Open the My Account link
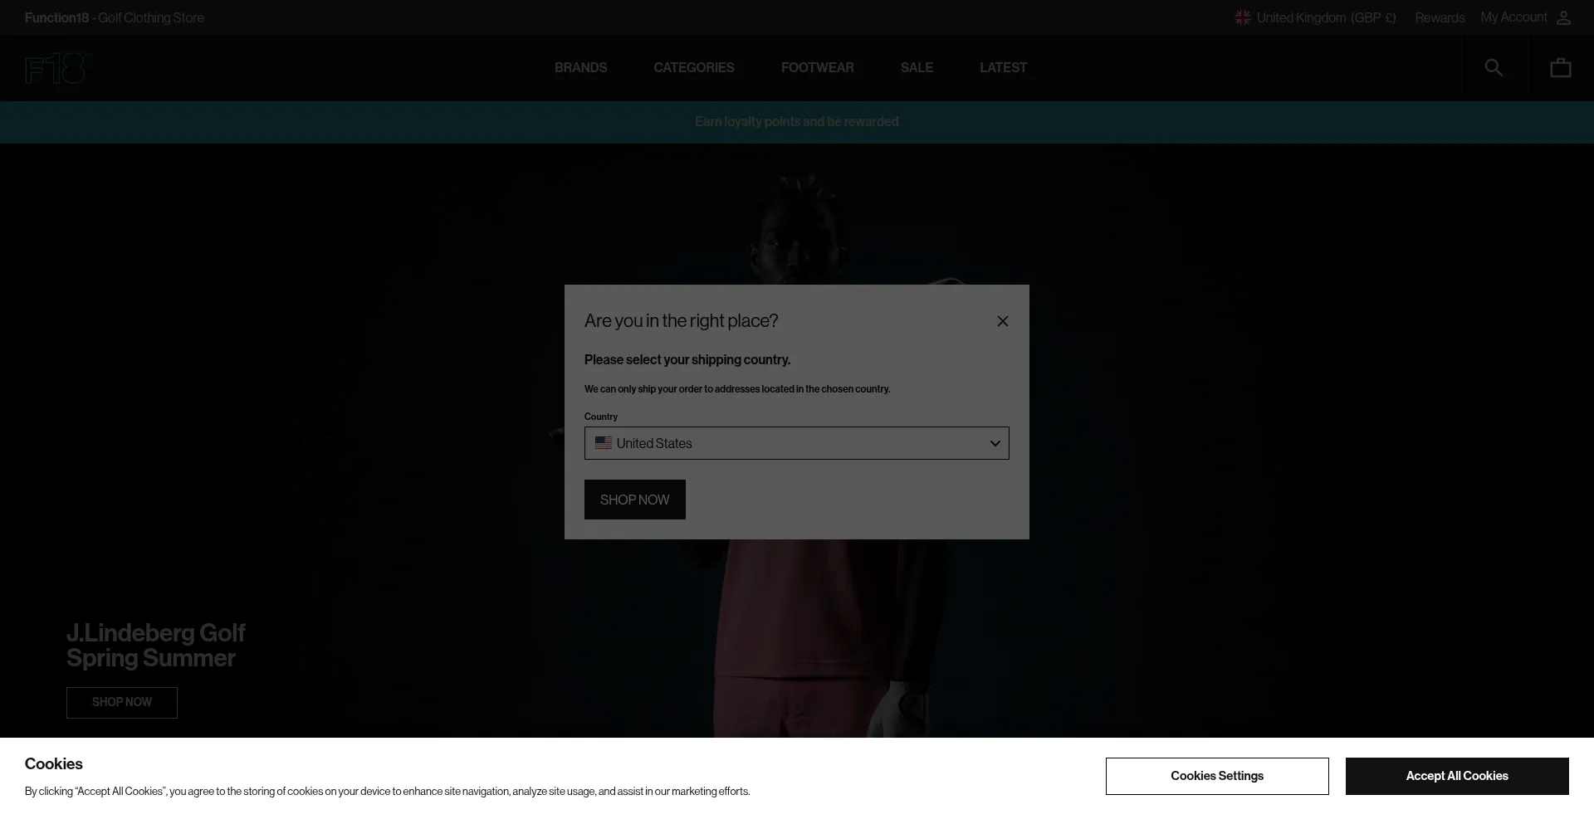Viewport: 1594px width, 824px height. (1513, 17)
